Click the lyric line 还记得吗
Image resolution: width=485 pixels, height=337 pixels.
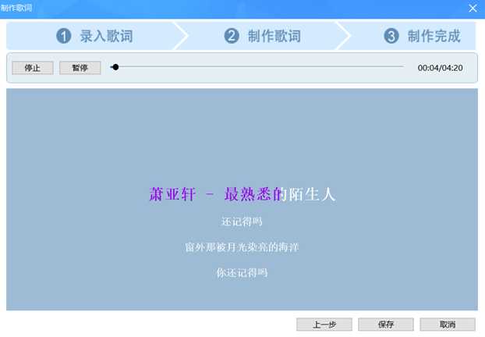click(242, 222)
